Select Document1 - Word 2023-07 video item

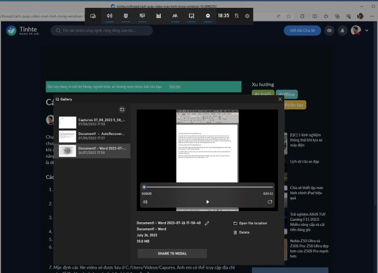click(x=92, y=151)
